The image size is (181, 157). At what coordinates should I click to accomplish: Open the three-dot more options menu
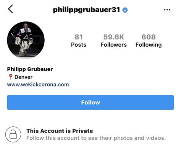(167, 10)
